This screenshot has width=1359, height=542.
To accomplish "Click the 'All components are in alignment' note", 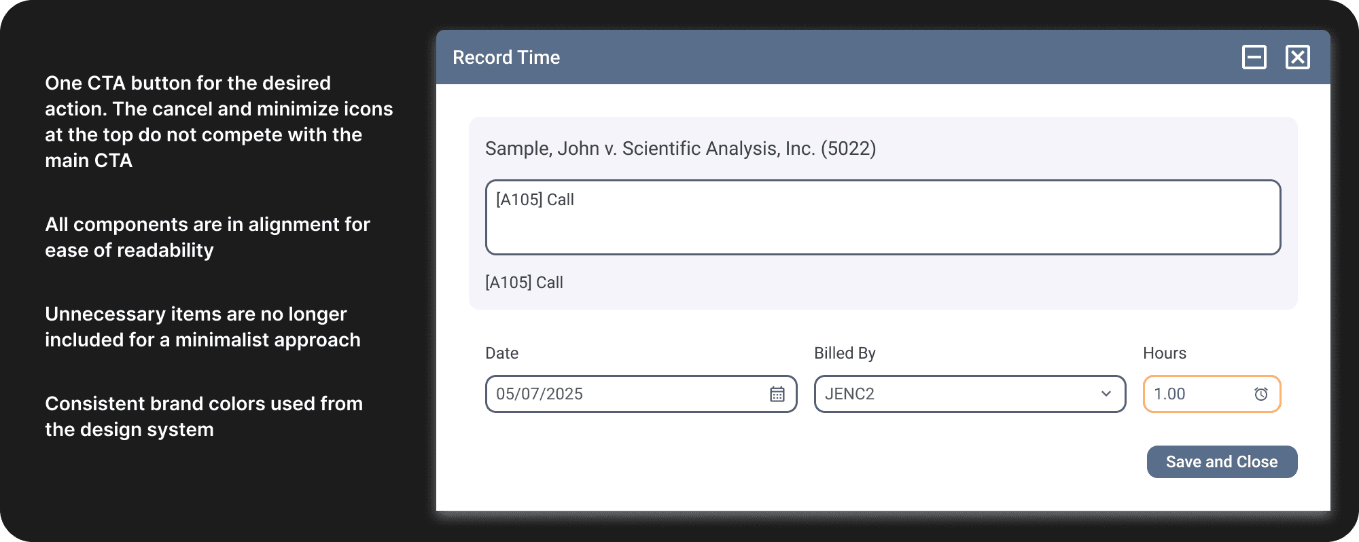I will pyautogui.click(x=207, y=237).
